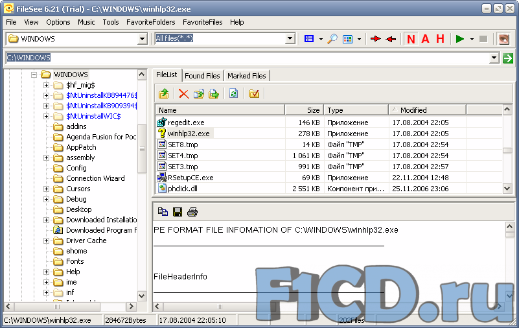Viewport: 519px width, 328px height.
Task: Open the View menu
Action: click(31, 22)
